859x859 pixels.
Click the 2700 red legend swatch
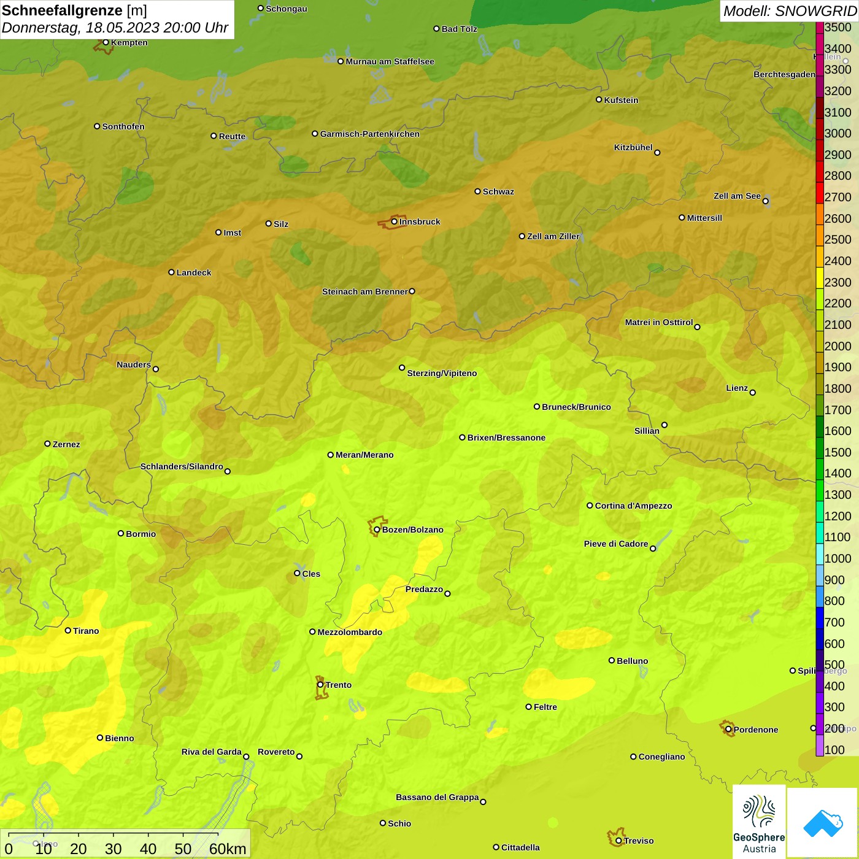(820, 193)
